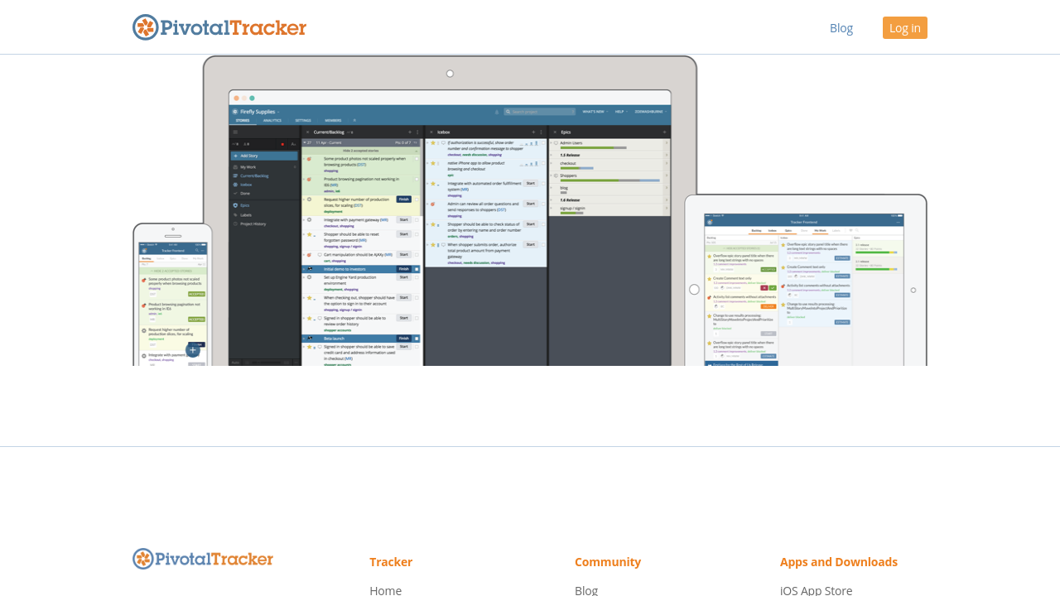This screenshot has width=1060, height=596.
Task: Open the Blog link in the header
Action: point(841,28)
